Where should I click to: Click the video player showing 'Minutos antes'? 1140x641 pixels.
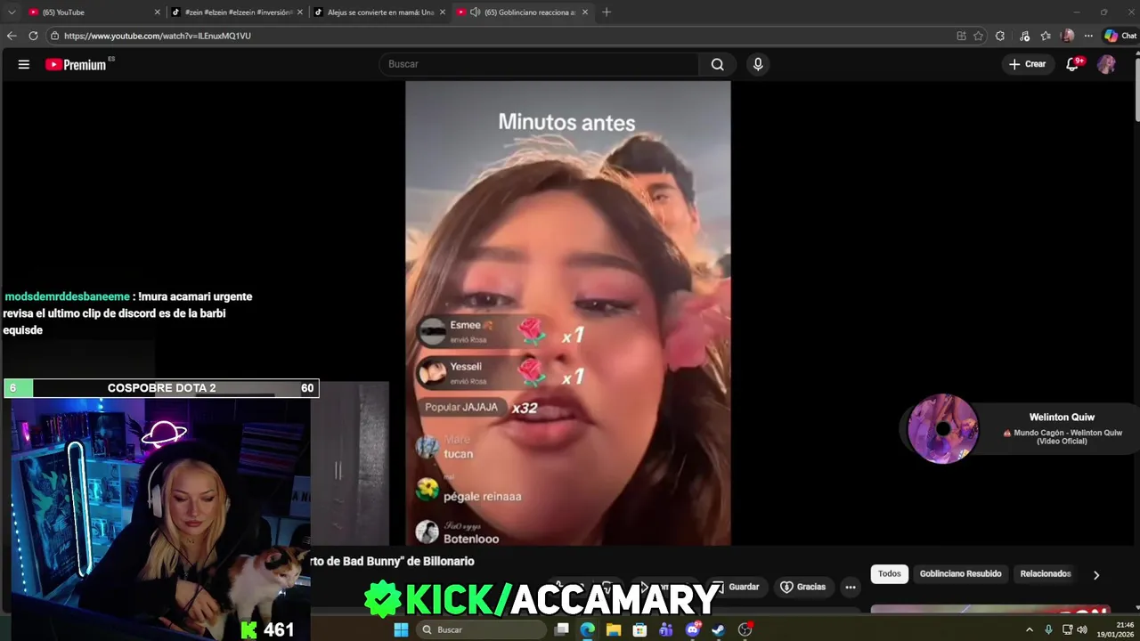[568, 313]
